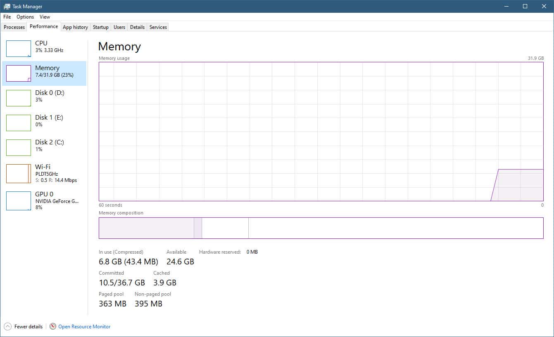
Task: Open the Options menu
Action: pyautogui.click(x=25, y=17)
